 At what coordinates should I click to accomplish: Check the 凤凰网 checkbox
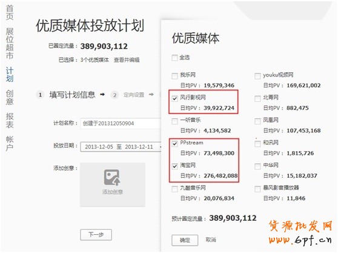[x=257, y=121]
